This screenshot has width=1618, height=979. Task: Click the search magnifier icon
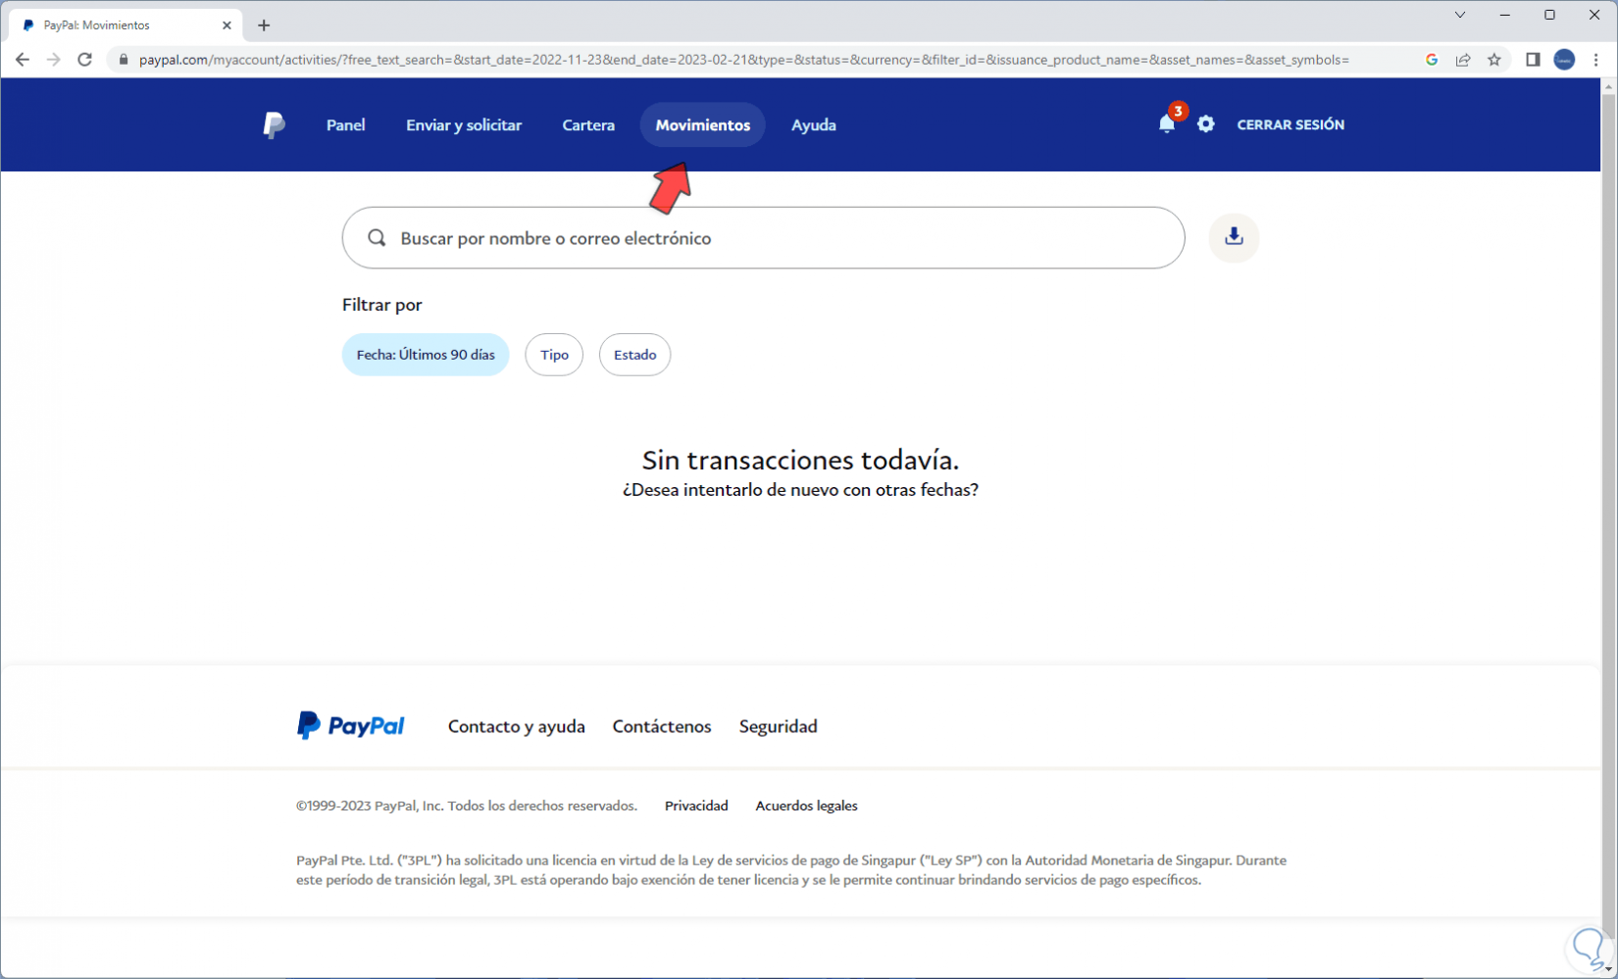tap(377, 238)
